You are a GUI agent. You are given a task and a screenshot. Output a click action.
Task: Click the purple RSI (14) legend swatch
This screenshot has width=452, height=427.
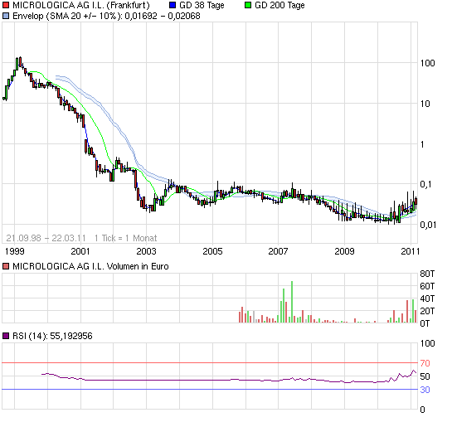pos(6,336)
